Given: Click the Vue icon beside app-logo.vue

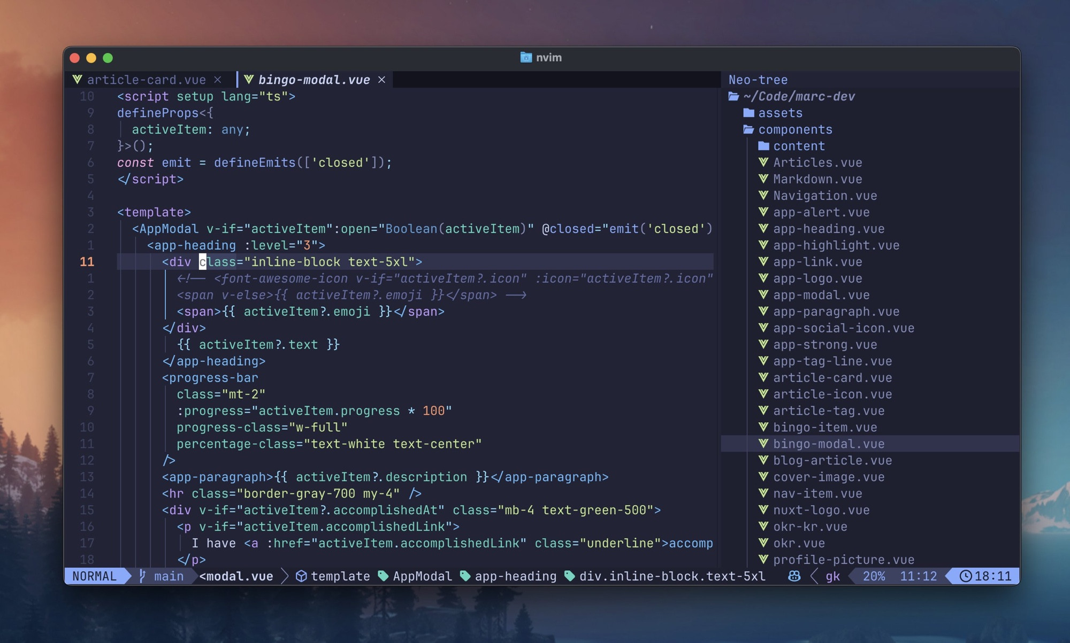Looking at the screenshot, I should 763,278.
